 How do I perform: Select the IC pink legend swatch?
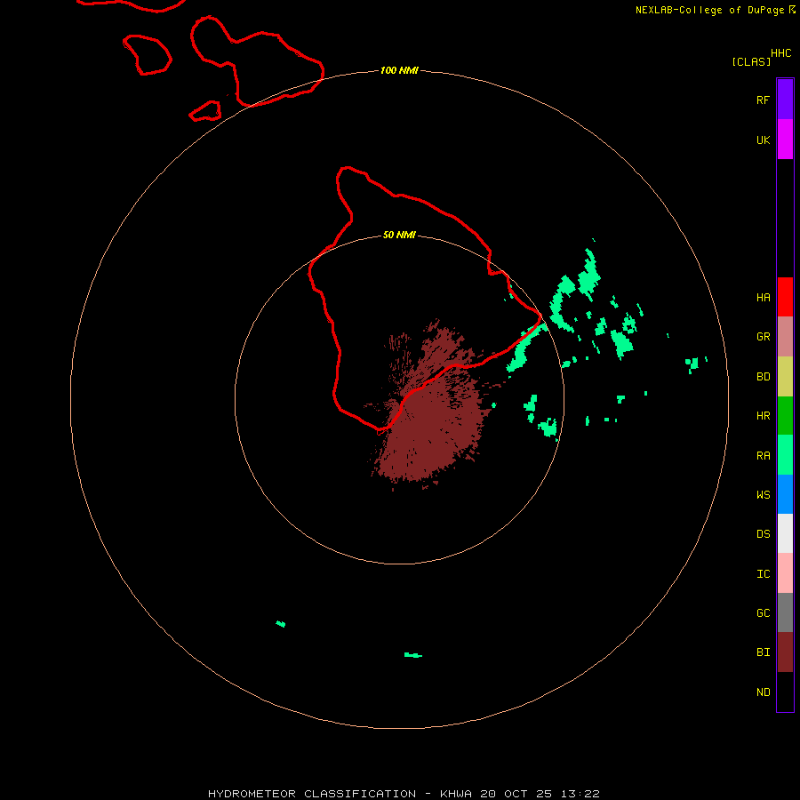[785, 573]
